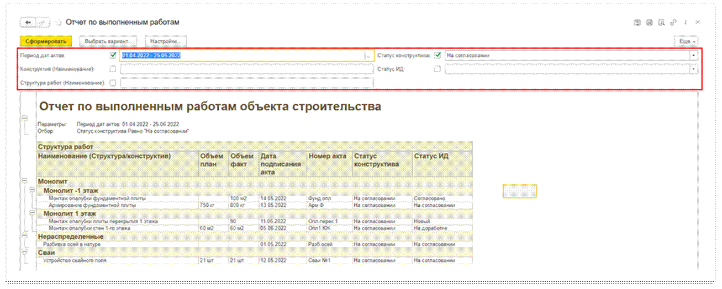Add report to favorites with star icon
The height and width of the screenshot is (289, 722).
58,23
